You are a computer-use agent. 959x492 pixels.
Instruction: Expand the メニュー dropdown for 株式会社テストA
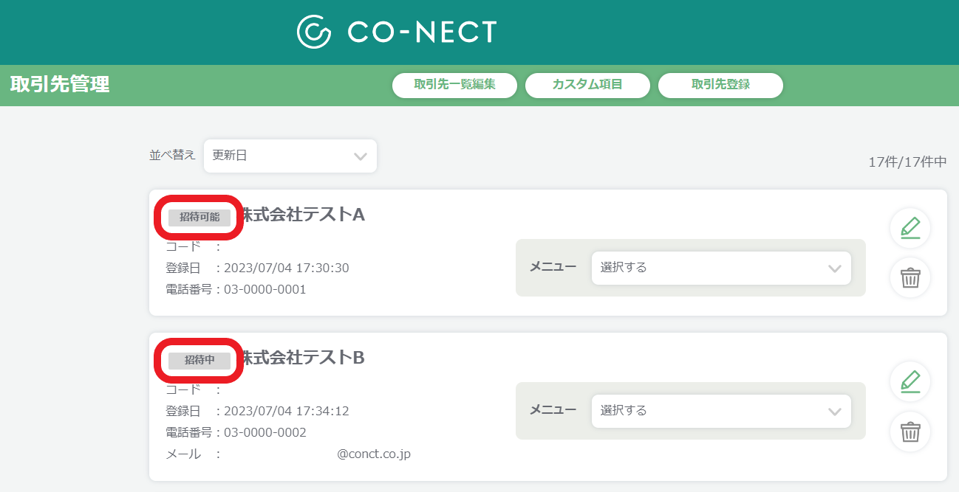(x=721, y=268)
